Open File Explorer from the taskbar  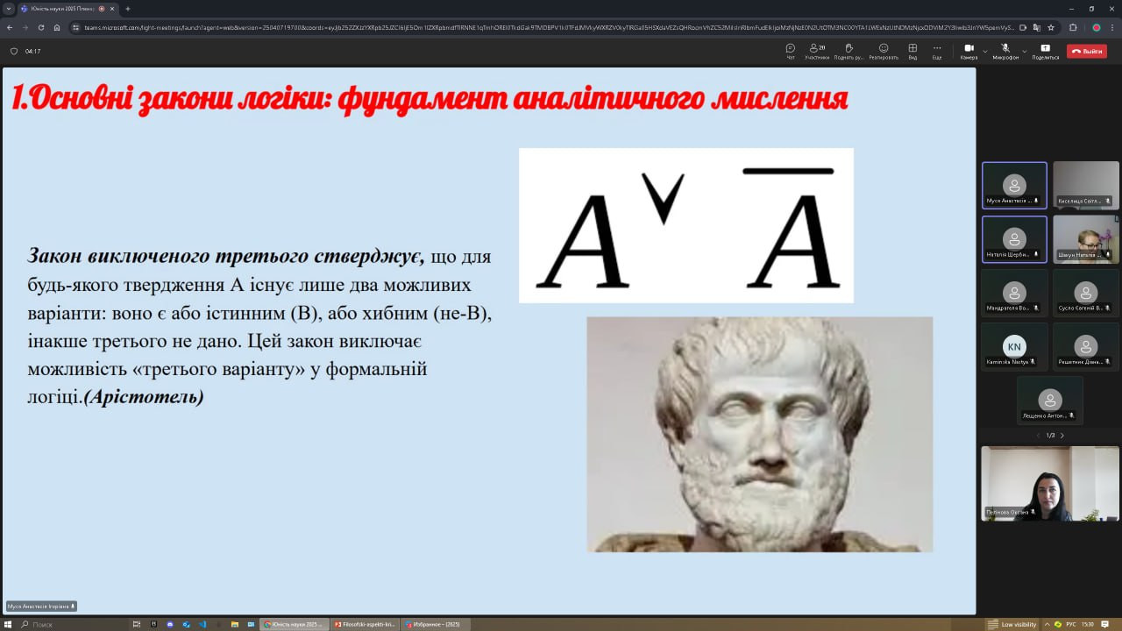pyautogui.click(x=235, y=624)
